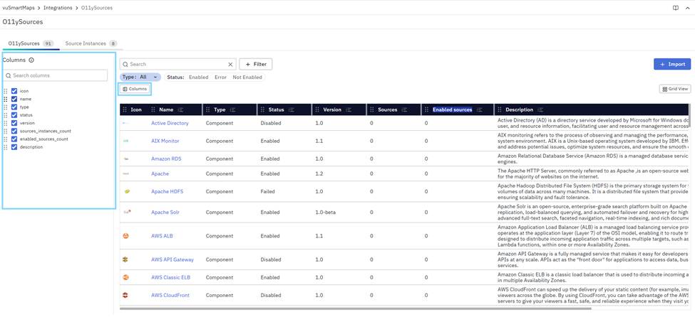Screen dimensions: 695x317
Task: Click the Columns info icon
Action: (31, 60)
